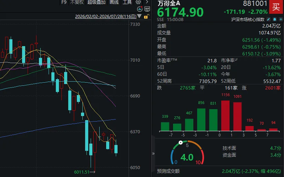Click the pulse monitor icon with red dot
Screen dimensions: 284x177
[x=140, y=9]
